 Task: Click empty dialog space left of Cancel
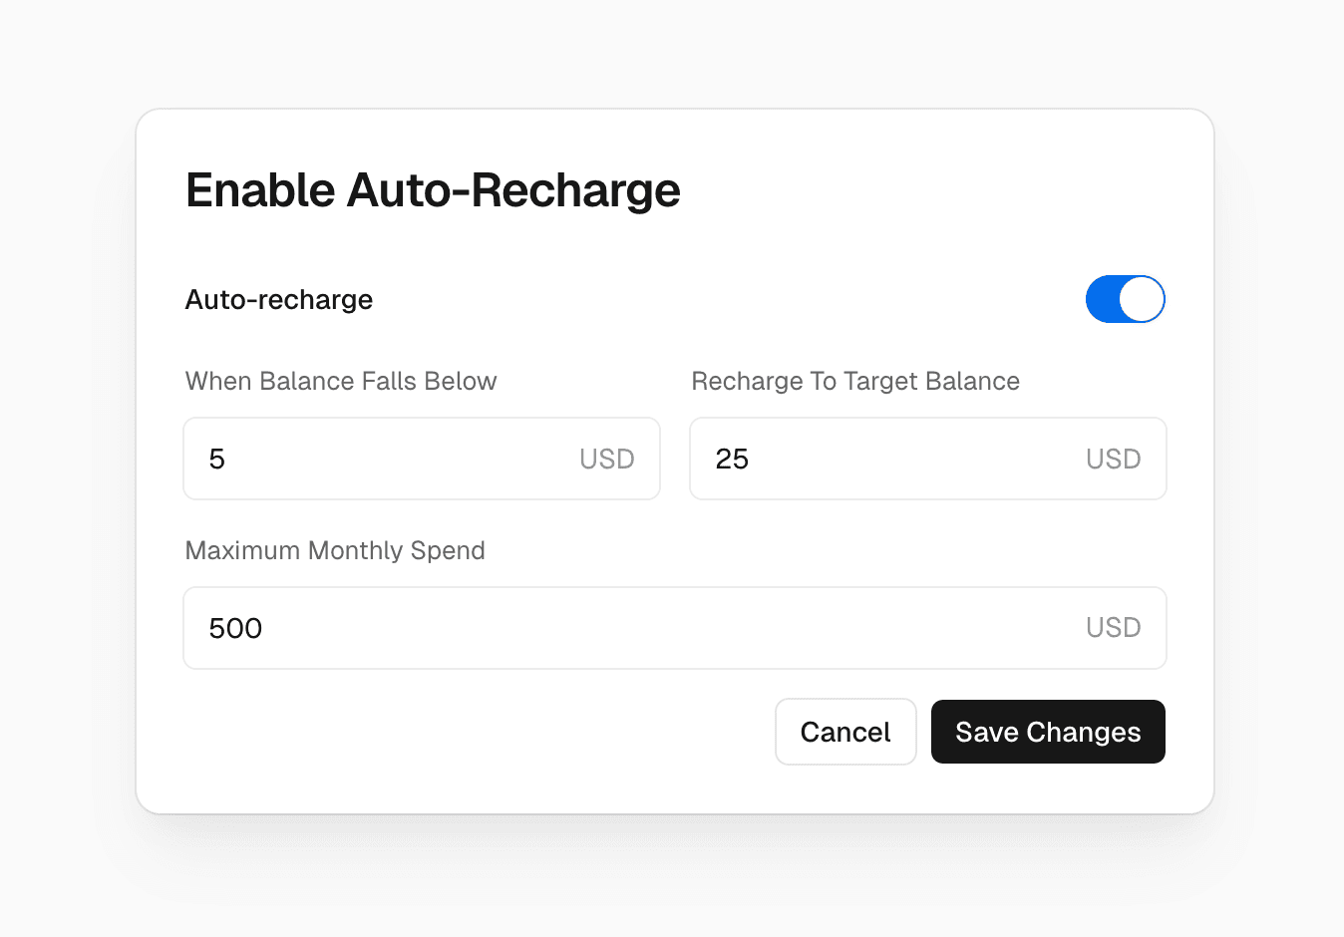tap(479, 732)
